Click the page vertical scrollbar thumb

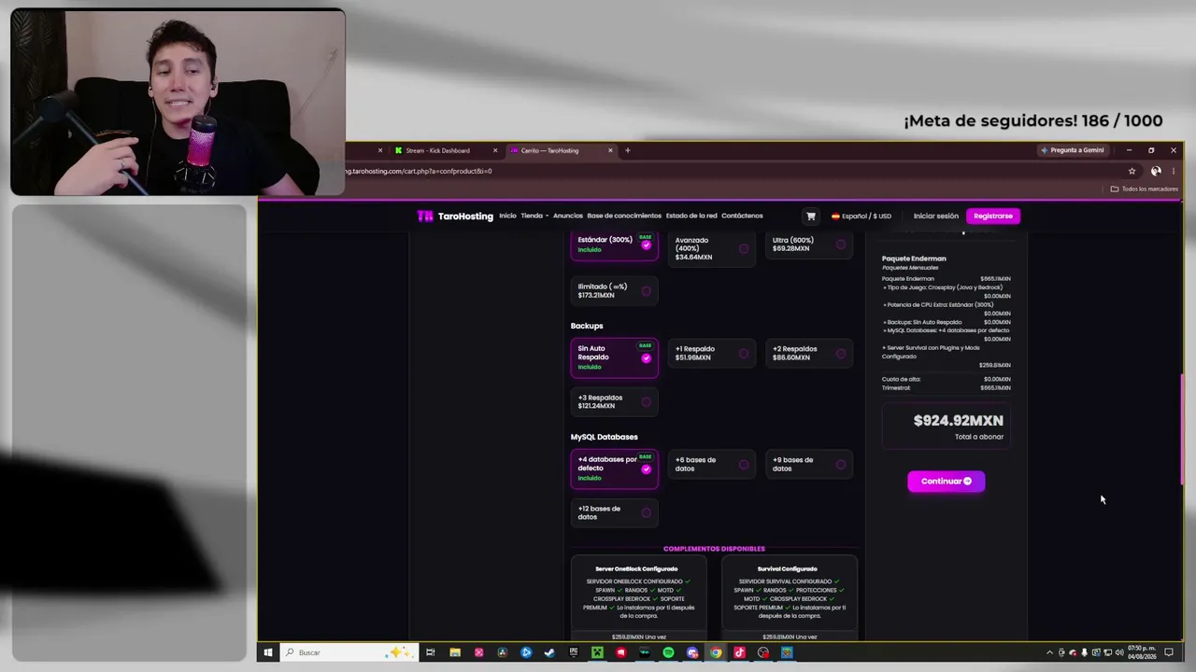pos(1183,429)
